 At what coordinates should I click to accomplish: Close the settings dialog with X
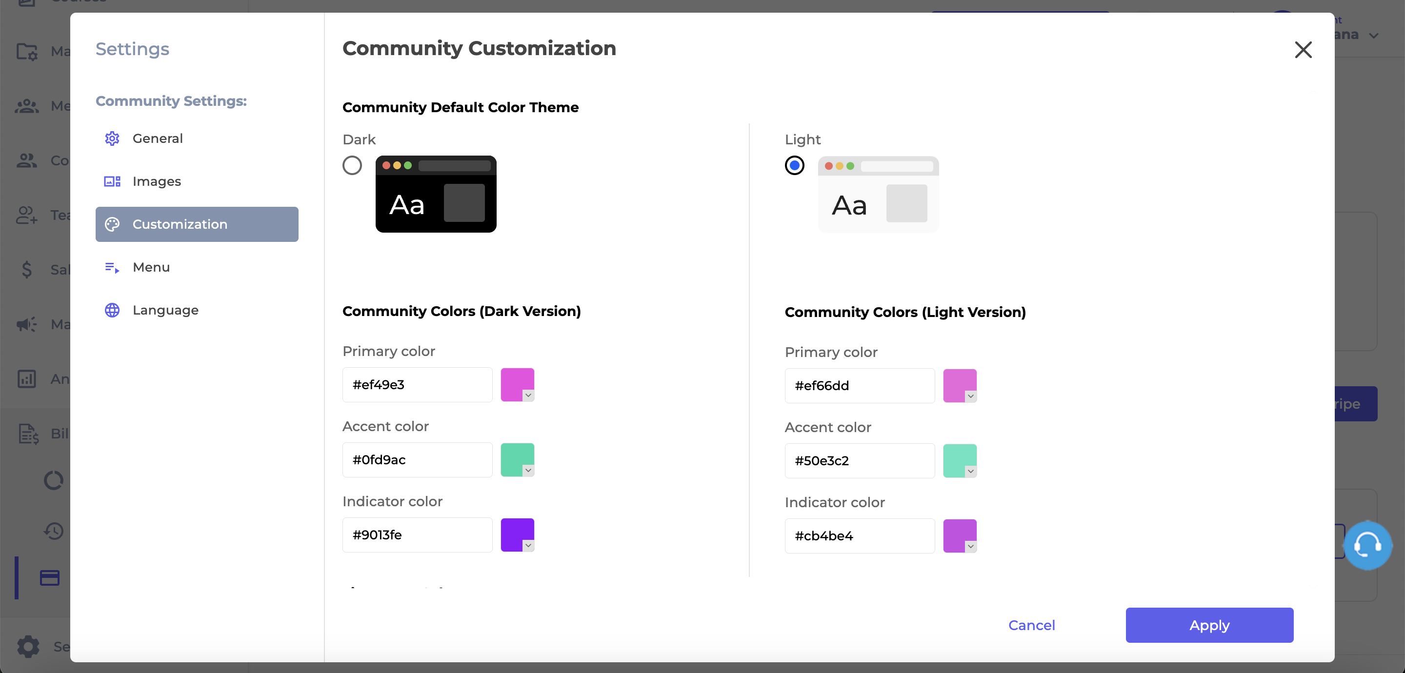1303,50
